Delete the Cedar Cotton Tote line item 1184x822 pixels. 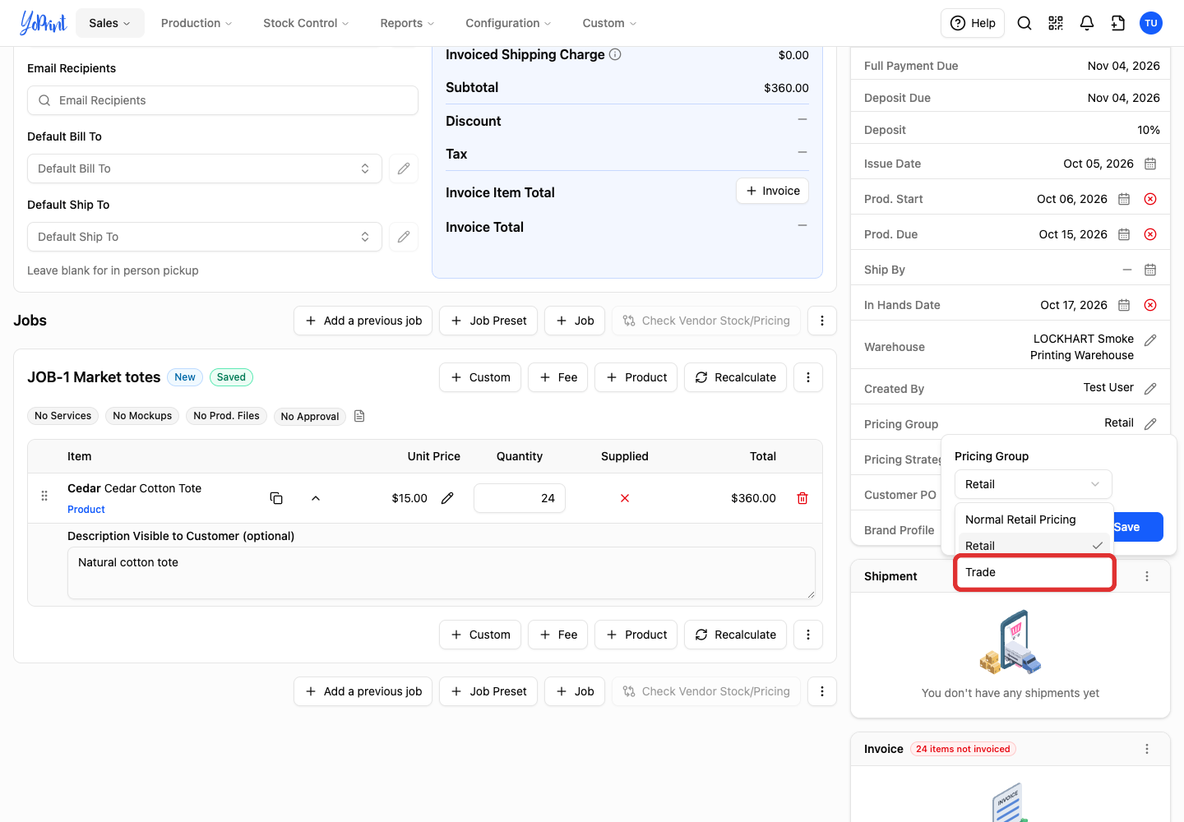pyautogui.click(x=802, y=498)
